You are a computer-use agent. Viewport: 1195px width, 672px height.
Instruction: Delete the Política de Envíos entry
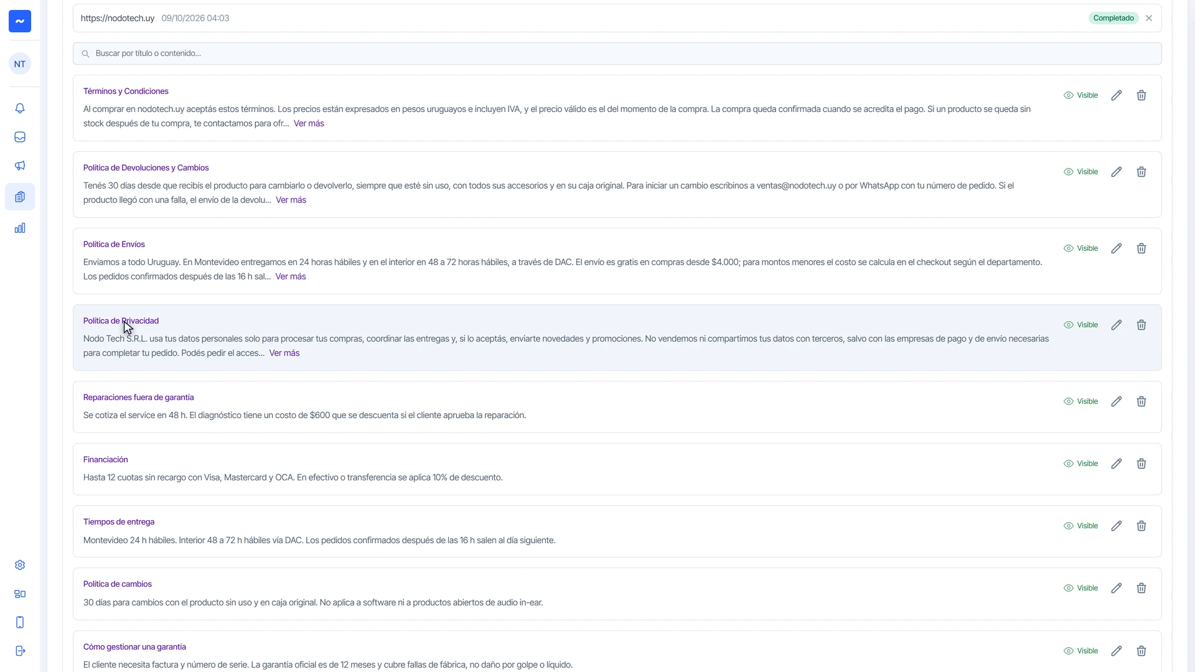pyautogui.click(x=1141, y=248)
